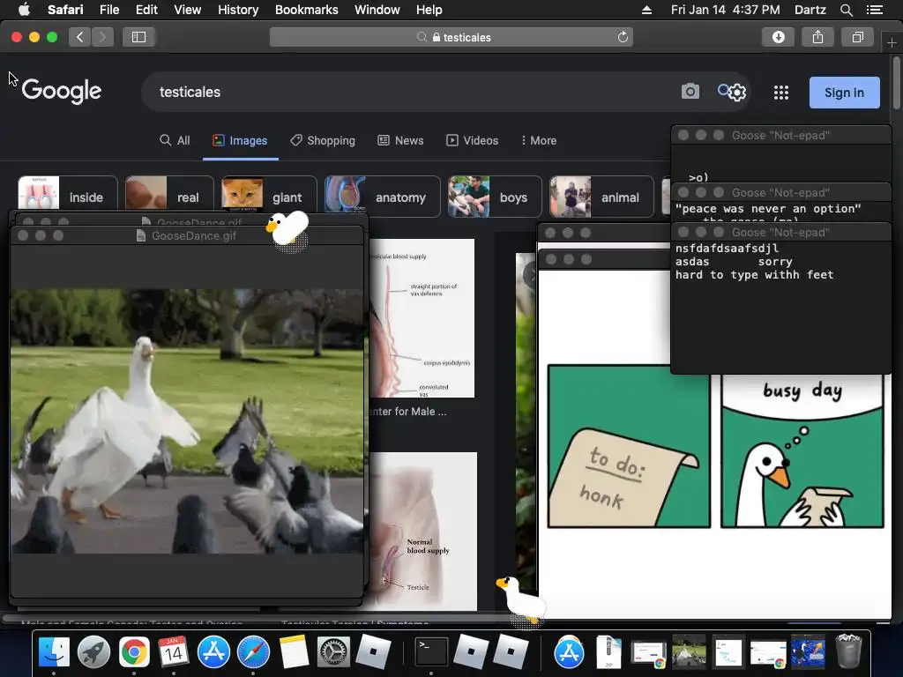
Task: Open Google search settings gear
Action: (738, 93)
